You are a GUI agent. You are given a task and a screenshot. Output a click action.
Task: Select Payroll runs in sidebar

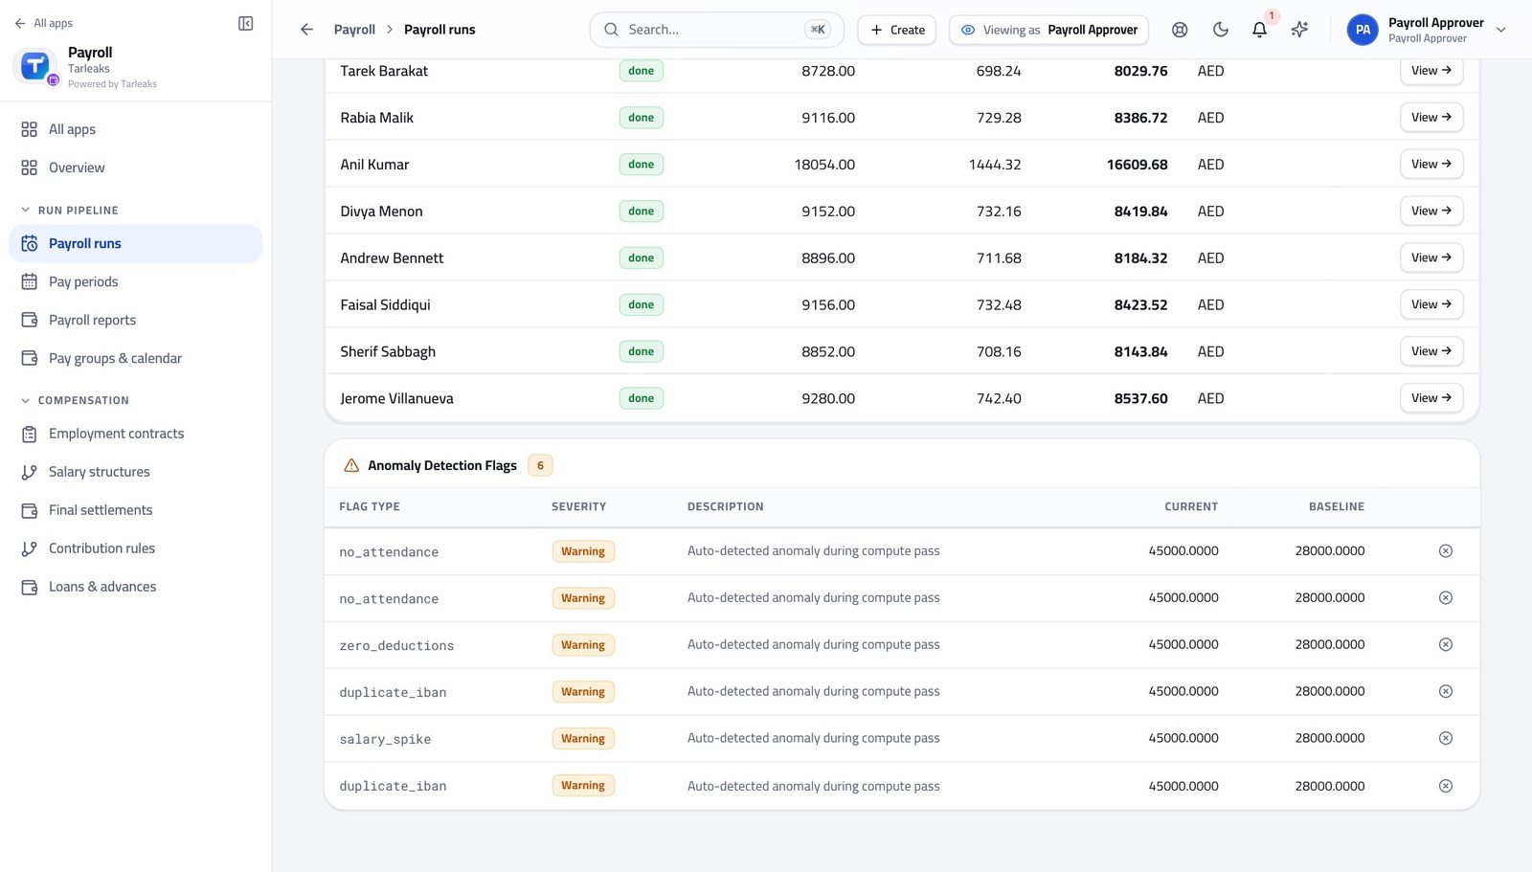coord(135,244)
